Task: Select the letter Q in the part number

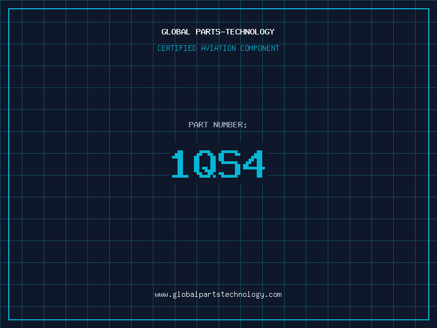Action: [x=206, y=164]
